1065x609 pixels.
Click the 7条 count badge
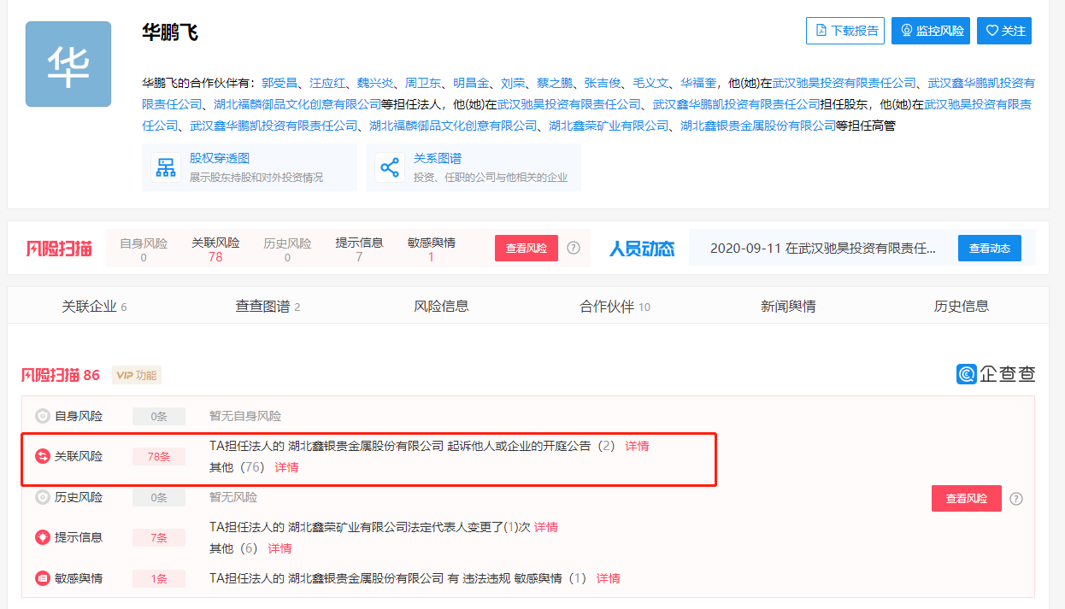159,537
